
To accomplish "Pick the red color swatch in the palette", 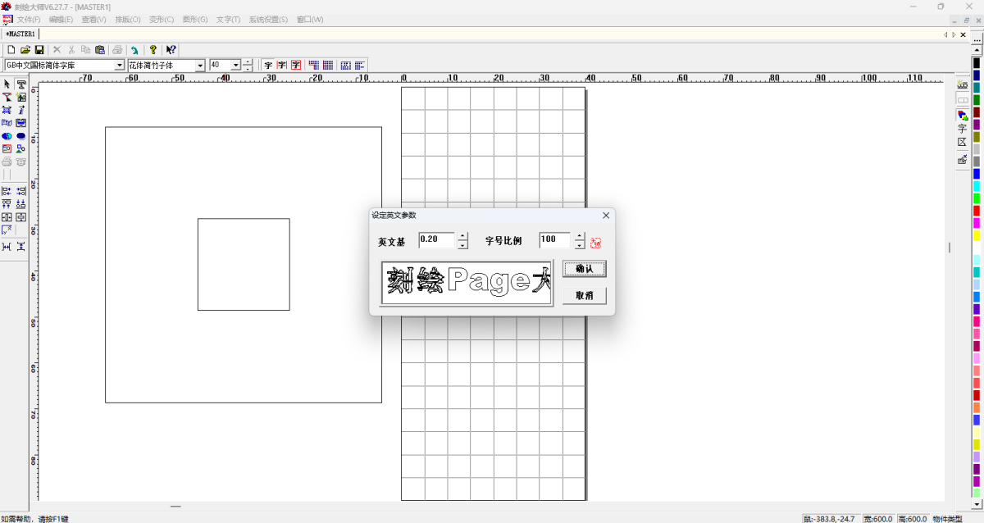I will click(x=977, y=211).
